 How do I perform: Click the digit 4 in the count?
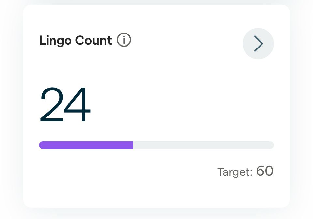(78, 104)
